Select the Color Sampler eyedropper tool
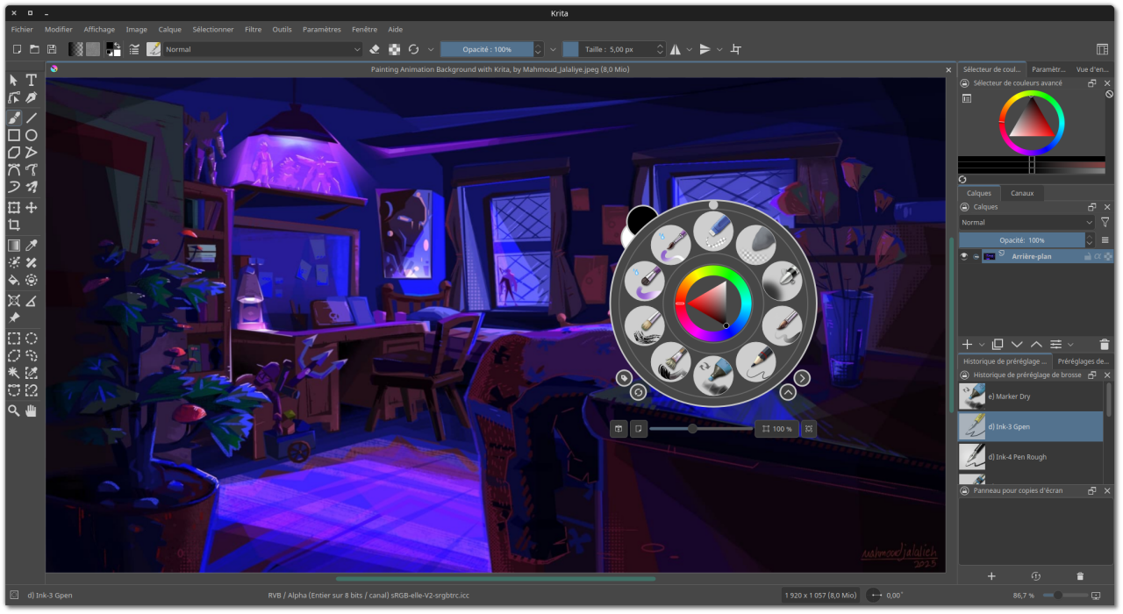This screenshot has height=614, width=1123. pyautogui.click(x=32, y=246)
